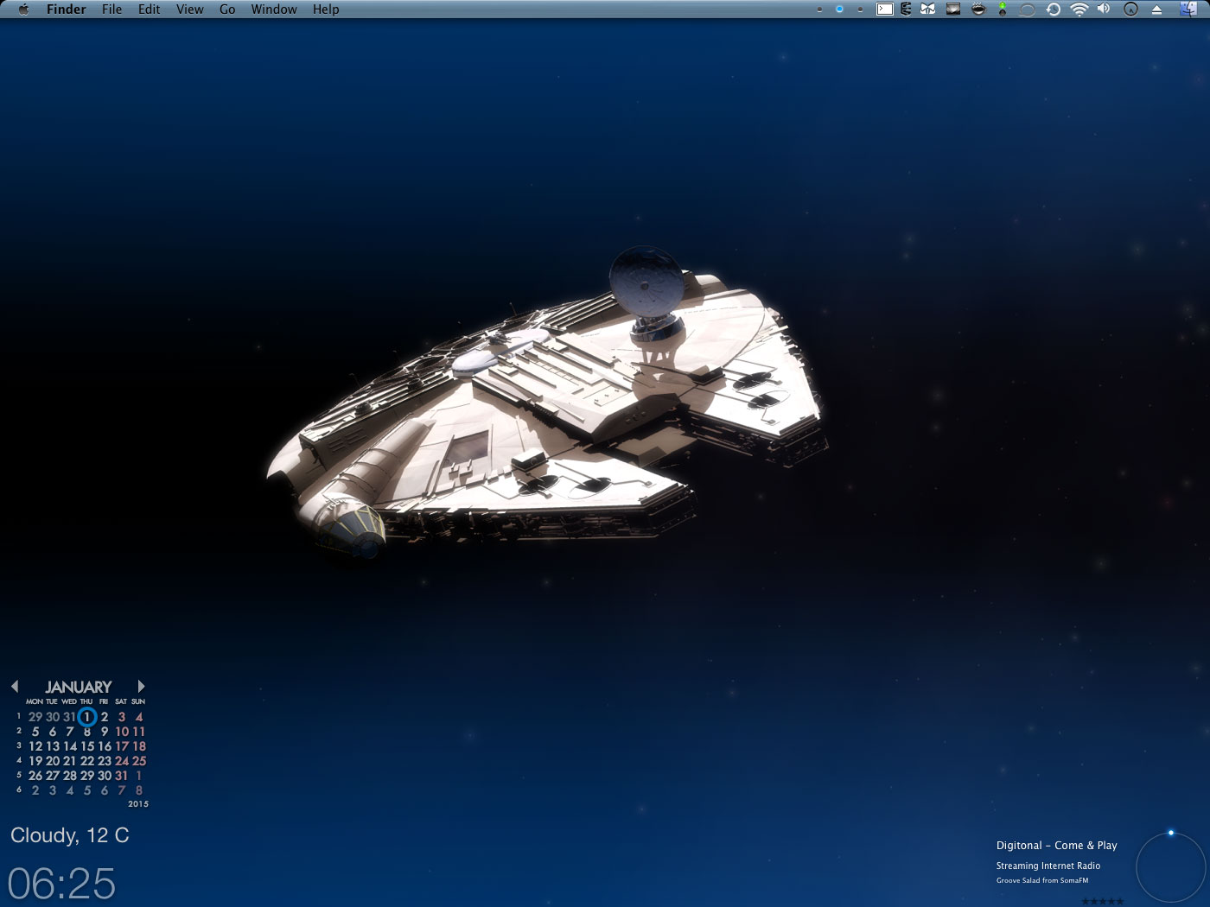
Task: Select Sunday January 18 in the calendar
Action: click(139, 746)
